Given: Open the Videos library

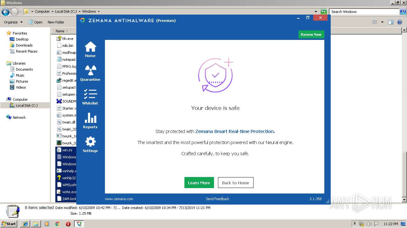Looking at the screenshot, I should (21, 87).
